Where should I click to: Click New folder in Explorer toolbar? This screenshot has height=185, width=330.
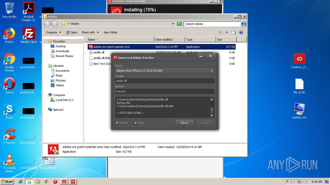point(111,32)
